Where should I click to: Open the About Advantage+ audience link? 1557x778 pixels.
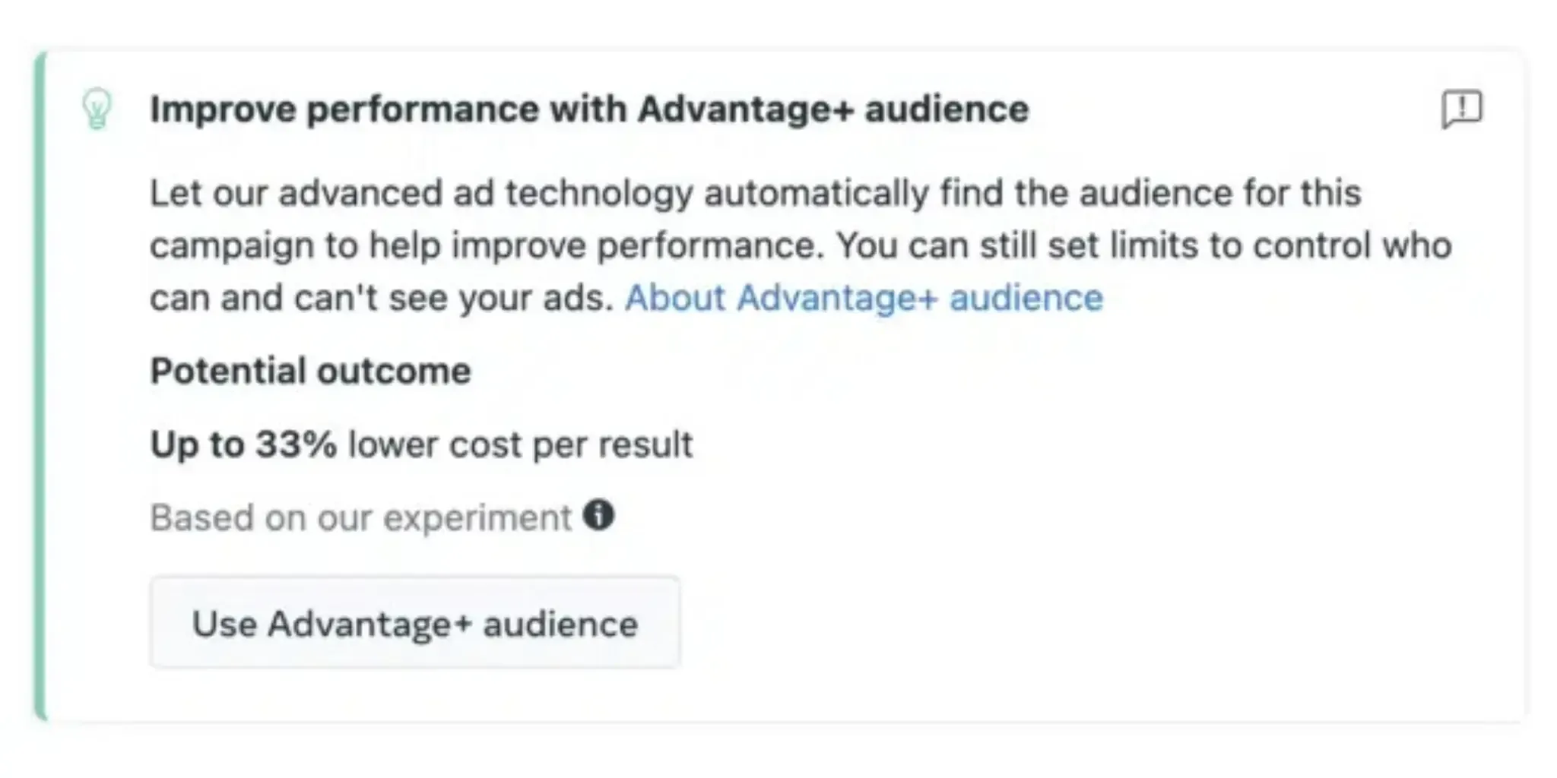pyautogui.click(x=863, y=298)
